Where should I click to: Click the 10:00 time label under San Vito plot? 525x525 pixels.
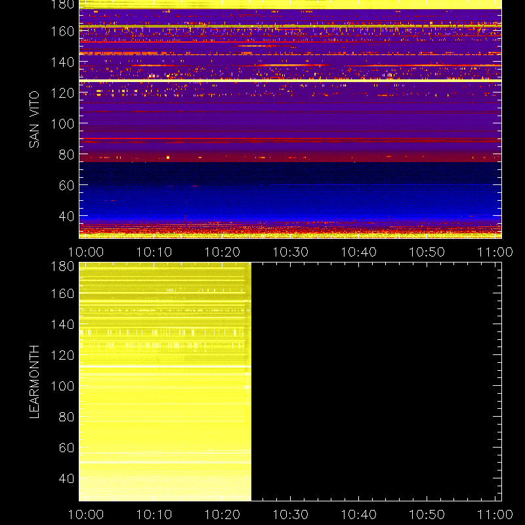click(86, 252)
